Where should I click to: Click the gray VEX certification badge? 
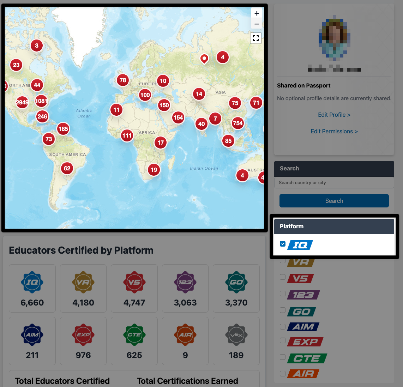[x=236, y=334]
